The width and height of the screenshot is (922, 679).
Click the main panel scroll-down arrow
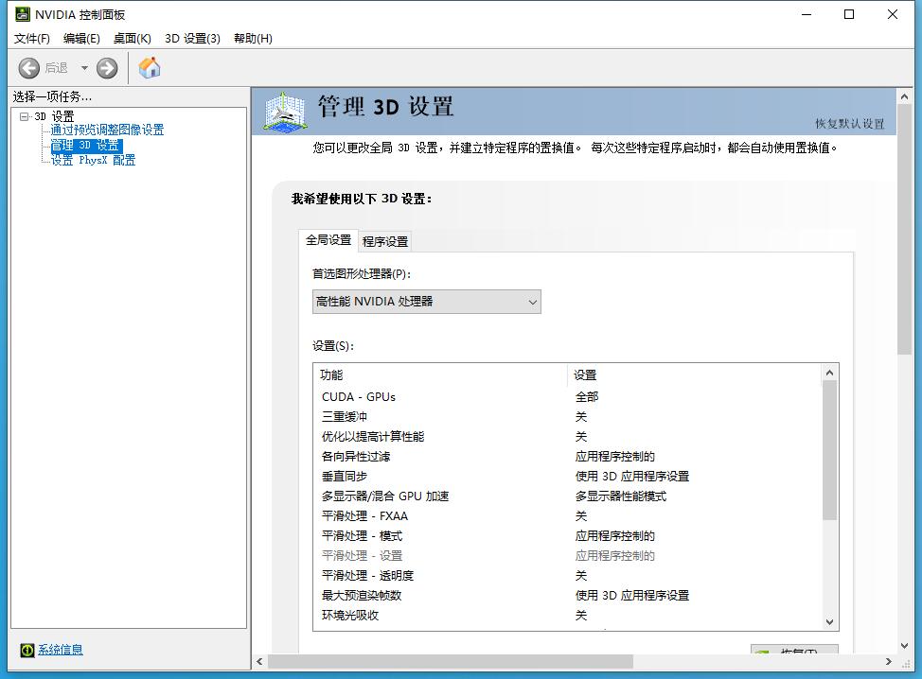[904, 646]
